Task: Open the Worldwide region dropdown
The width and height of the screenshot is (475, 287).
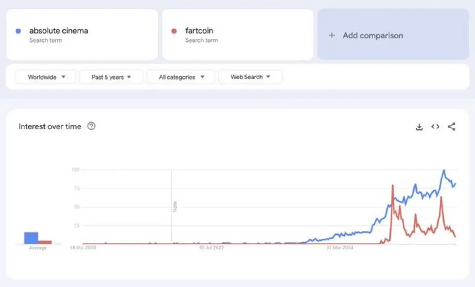Action: (x=46, y=77)
